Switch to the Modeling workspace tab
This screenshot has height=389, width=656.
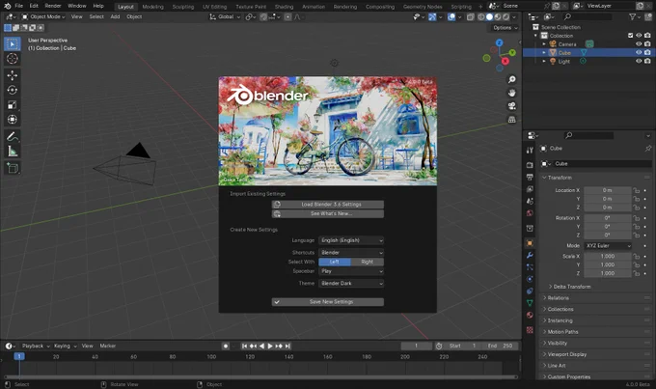coord(152,7)
